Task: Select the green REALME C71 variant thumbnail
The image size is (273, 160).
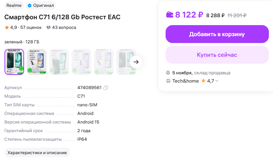Action: (14, 62)
